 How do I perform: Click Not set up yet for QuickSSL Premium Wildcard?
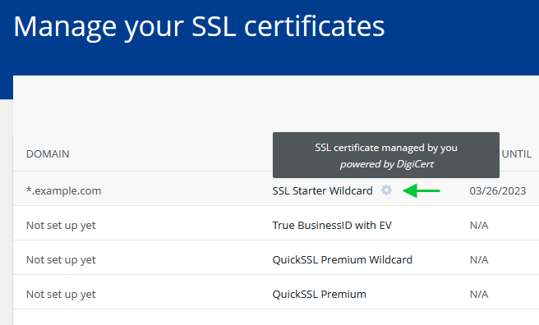[61, 260]
